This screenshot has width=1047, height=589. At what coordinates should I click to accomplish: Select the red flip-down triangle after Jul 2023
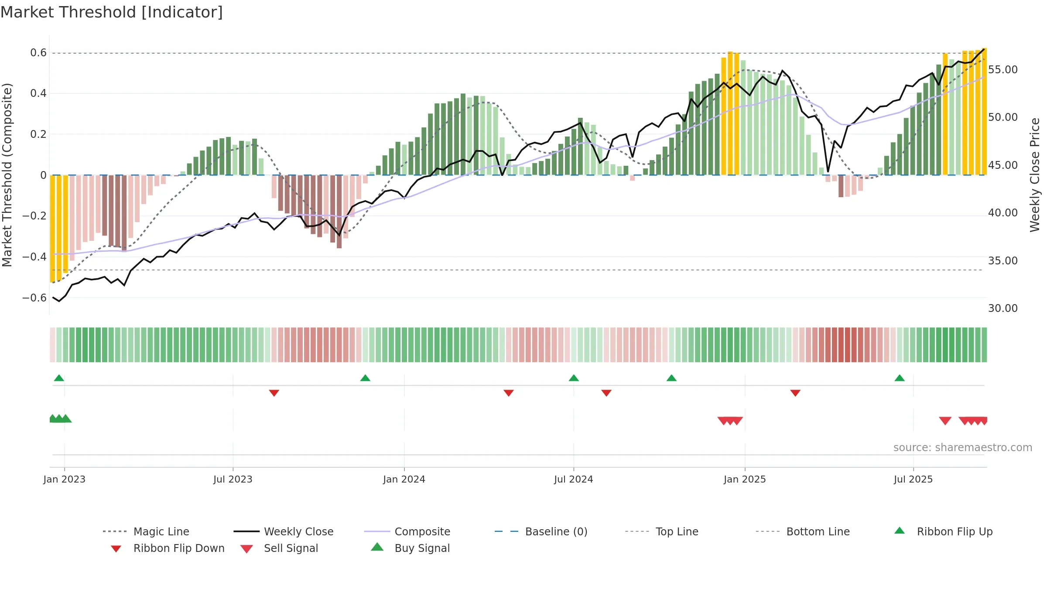point(274,393)
